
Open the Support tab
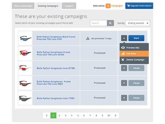click(69, 6)
